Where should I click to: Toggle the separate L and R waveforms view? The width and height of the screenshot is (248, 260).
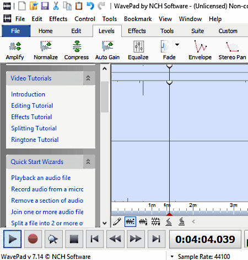[x=155, y=221]
